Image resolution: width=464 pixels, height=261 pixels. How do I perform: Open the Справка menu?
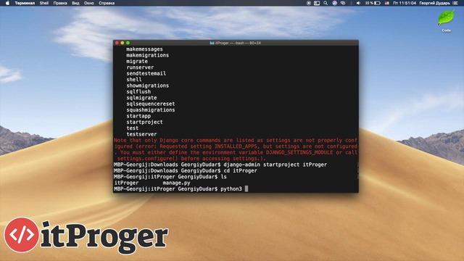107,3
